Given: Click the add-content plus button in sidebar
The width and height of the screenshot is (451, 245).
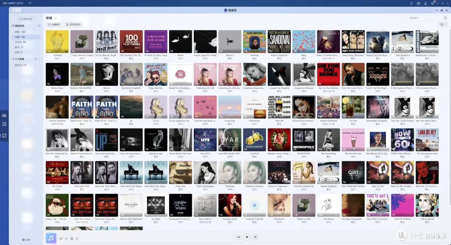Looking at the screenshot, I should coord(26,19).
